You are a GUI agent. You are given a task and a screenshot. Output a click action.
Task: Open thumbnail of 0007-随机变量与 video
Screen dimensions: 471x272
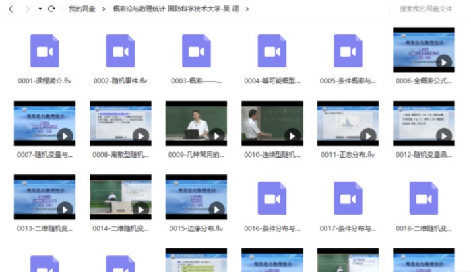(44, 123)
